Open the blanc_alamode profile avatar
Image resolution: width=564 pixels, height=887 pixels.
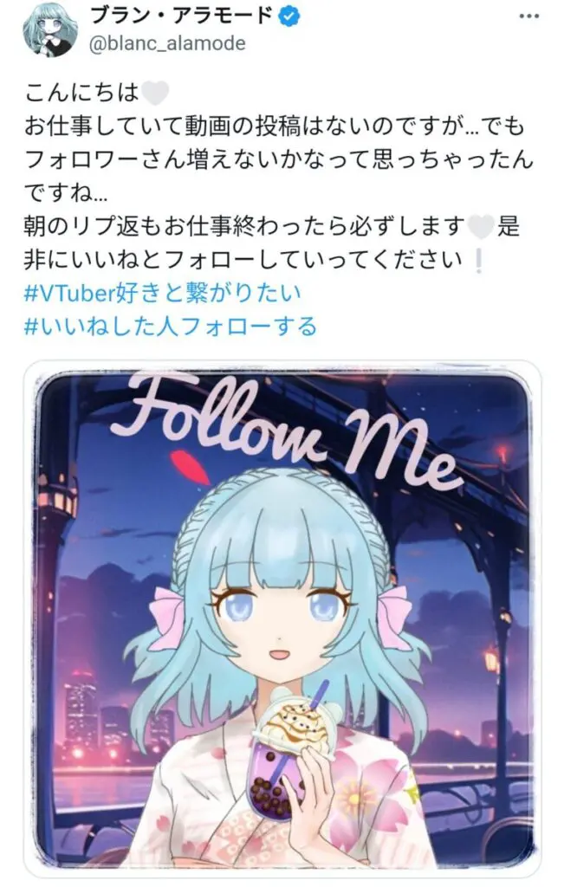coord(49,29)
